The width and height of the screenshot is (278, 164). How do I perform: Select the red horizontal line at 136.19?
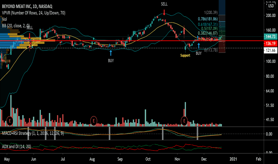pyautogui.click(x=132, y=41)
